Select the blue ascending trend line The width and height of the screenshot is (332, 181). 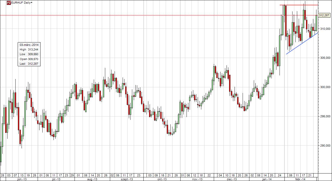[x=302, y=43]
